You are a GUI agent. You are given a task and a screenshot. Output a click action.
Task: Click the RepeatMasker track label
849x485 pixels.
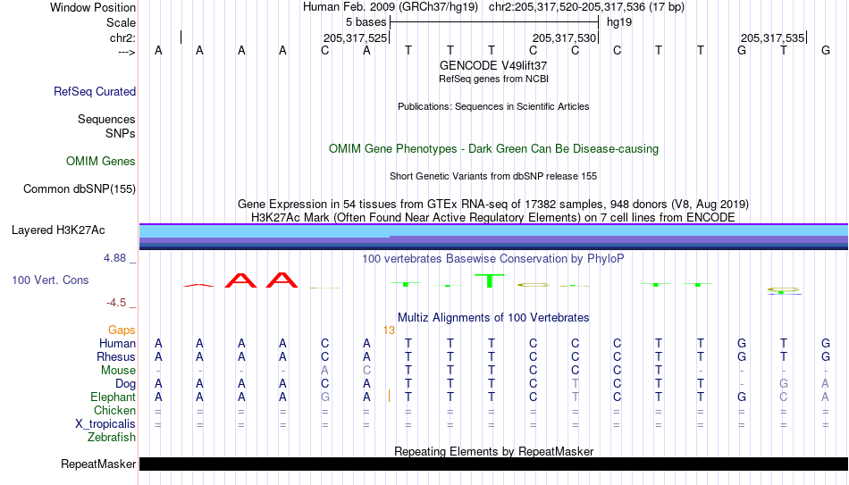(98, 464)
